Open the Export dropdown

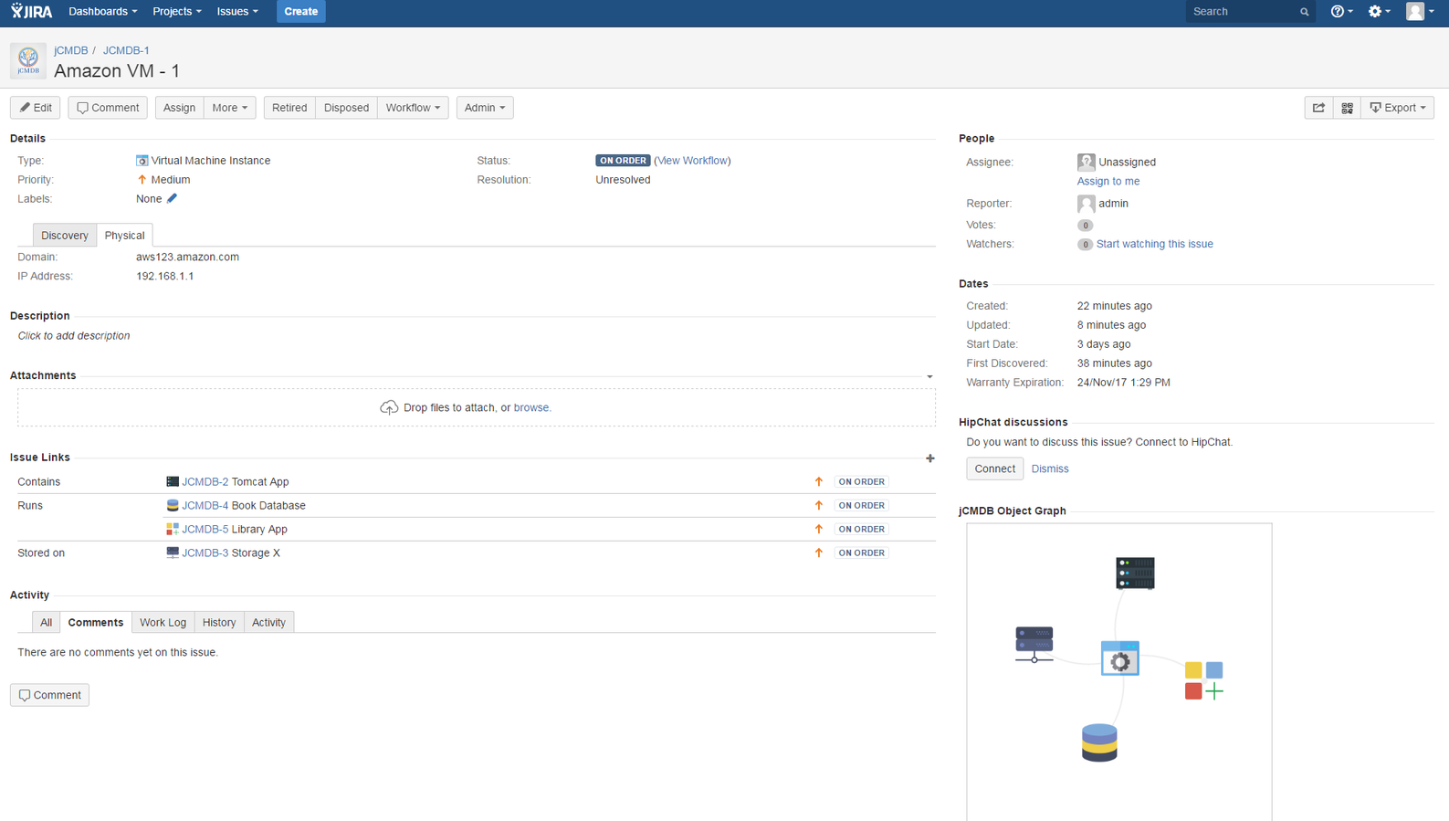tap(1398, 108)
